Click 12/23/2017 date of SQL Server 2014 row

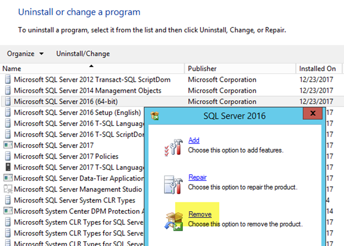click(x=317, y=91)
